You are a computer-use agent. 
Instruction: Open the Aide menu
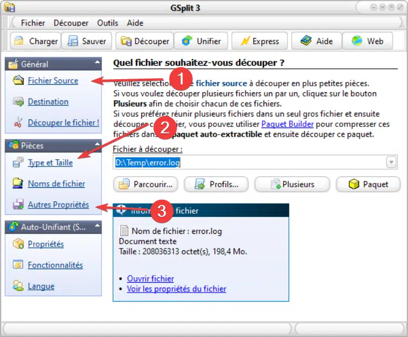[x=135, y=23]
